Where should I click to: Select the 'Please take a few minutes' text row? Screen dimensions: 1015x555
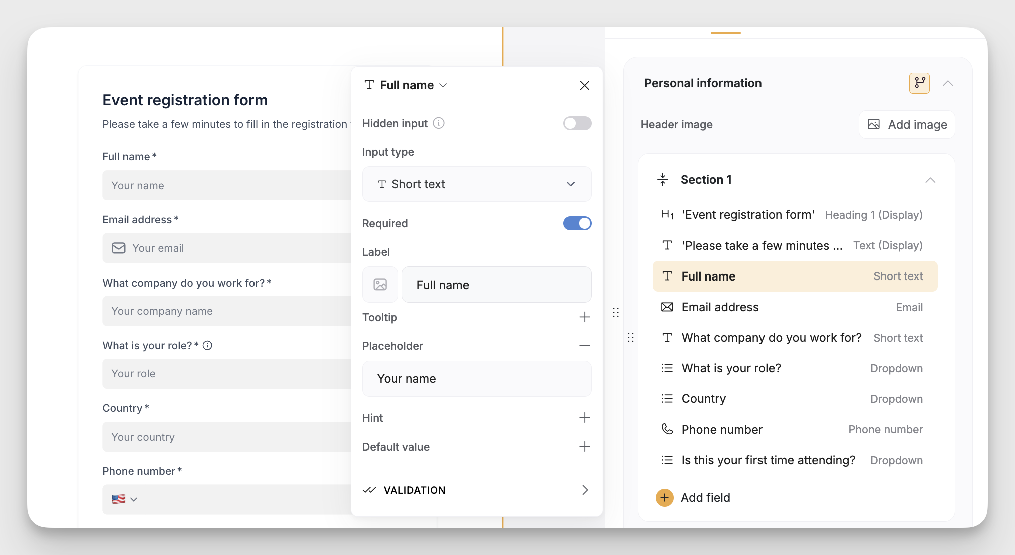pos(795,246)
